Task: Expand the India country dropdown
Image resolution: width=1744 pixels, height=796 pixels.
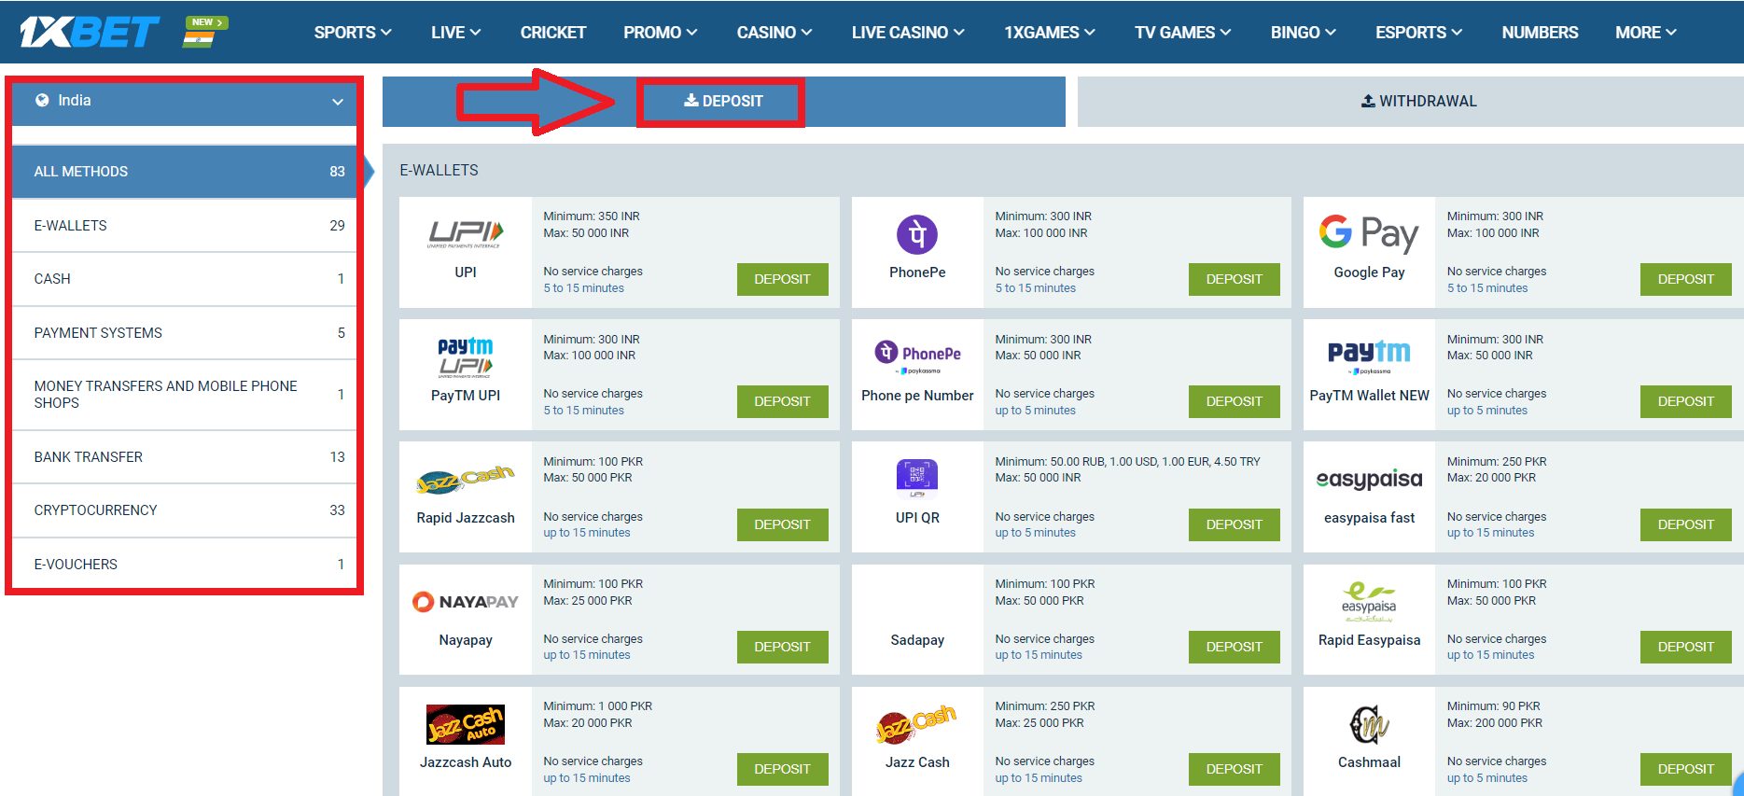Action: coord(184,101)
